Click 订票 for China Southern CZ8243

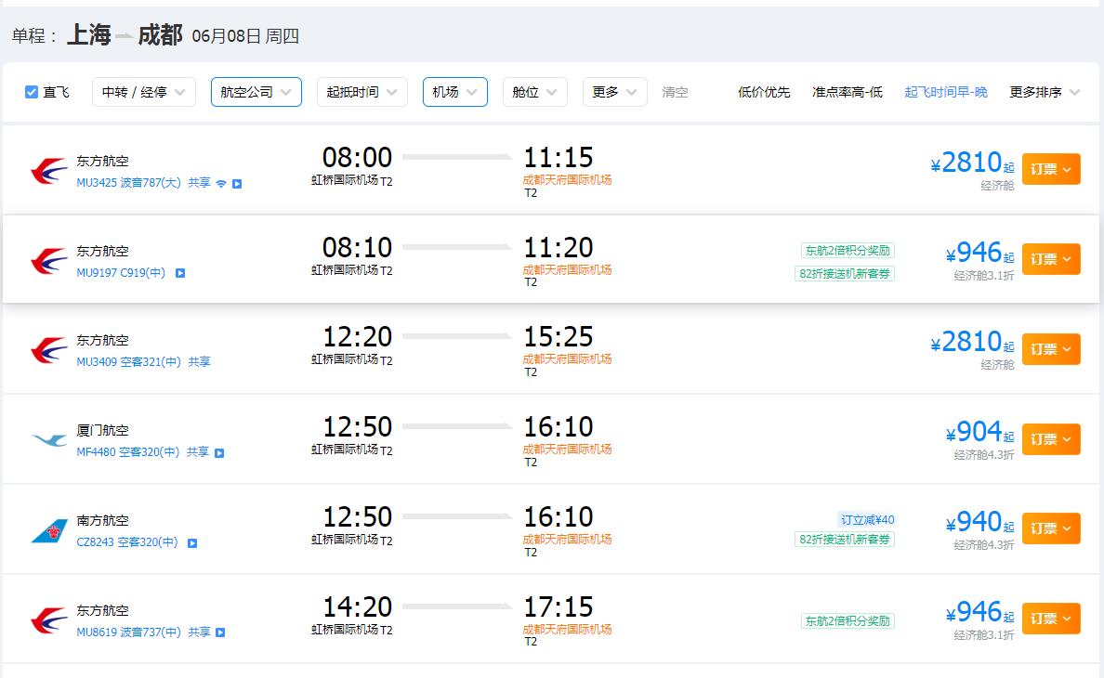1051,528
